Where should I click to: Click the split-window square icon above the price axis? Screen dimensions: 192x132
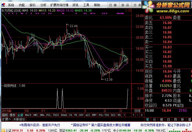click(130, 10)
